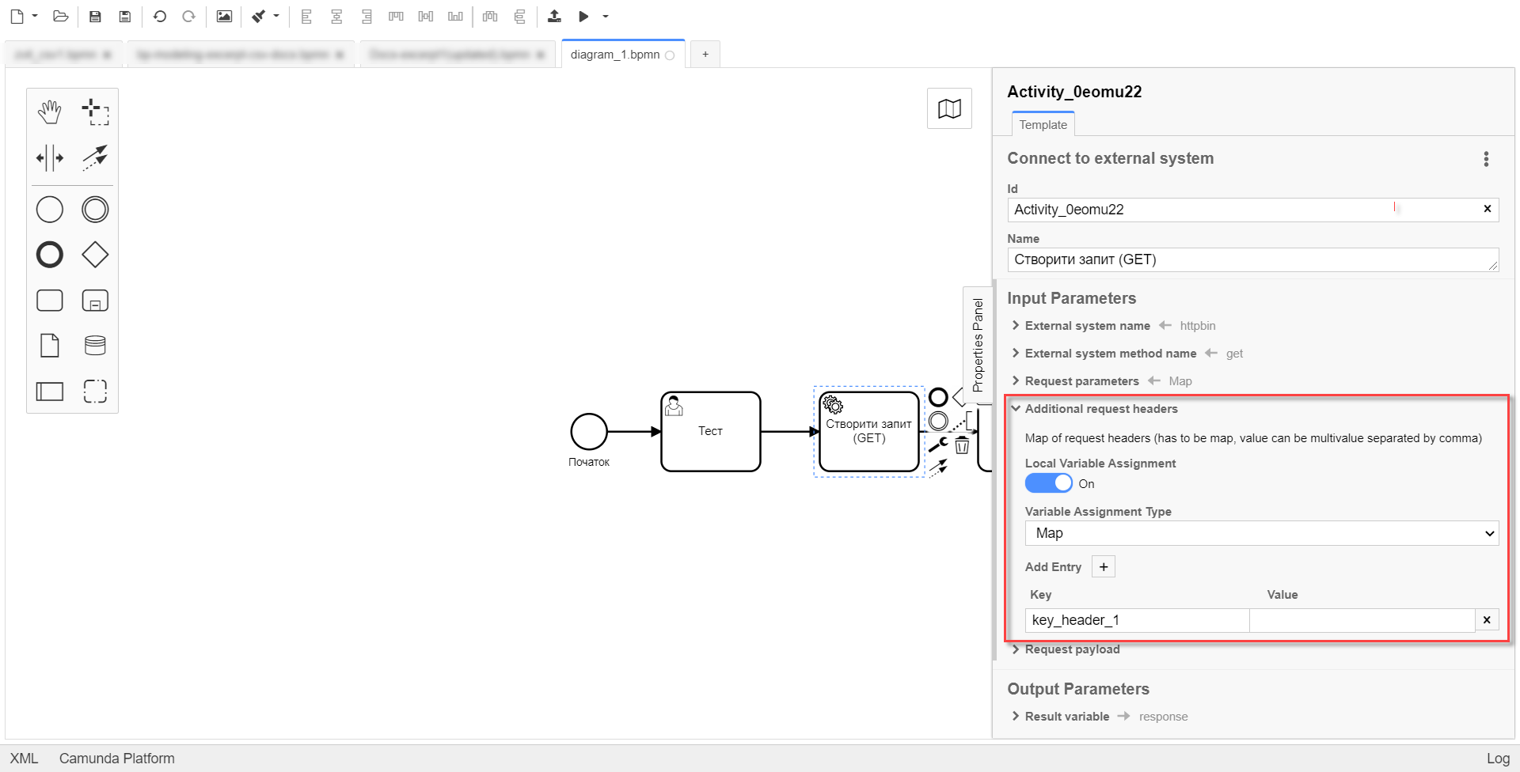1520x772 pixels.
Task: Open the run options dropdown arrow
Action: pos(606,16)
